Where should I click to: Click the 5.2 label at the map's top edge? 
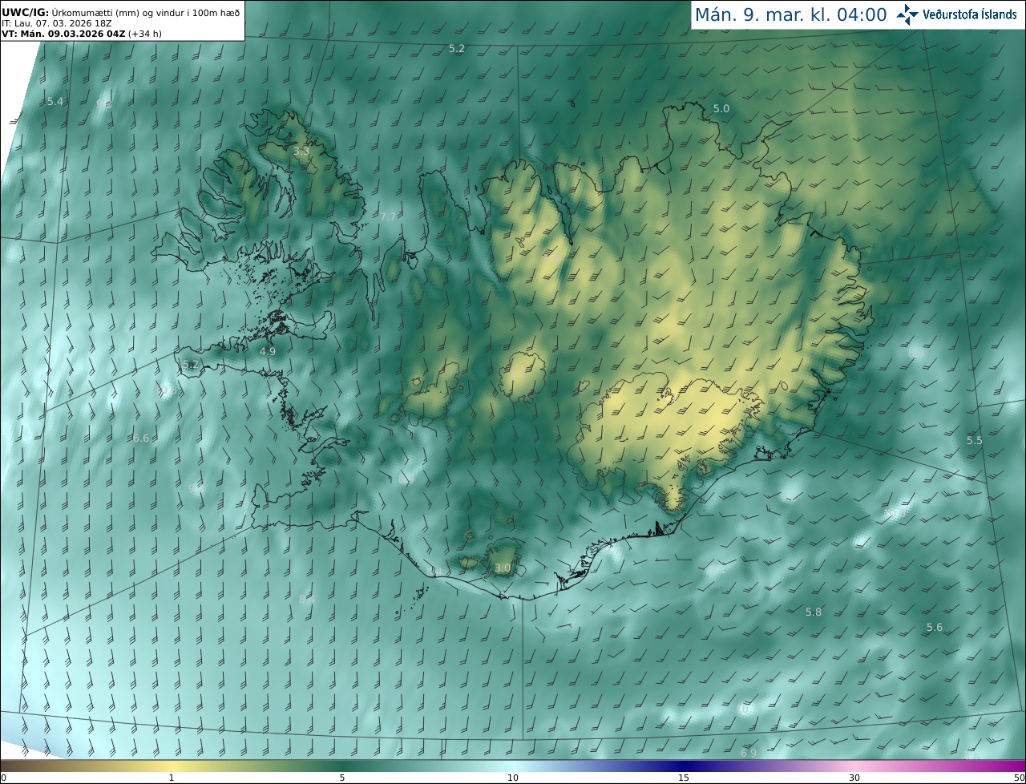tap(457, 48)
